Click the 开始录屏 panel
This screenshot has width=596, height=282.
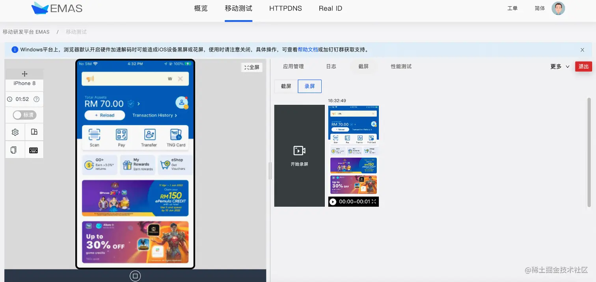click(300, 156)
